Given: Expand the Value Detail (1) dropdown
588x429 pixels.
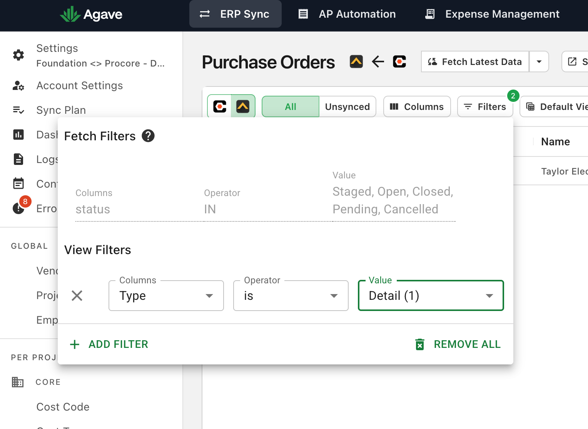Looking at the screenshot, I should click(431, 296).
